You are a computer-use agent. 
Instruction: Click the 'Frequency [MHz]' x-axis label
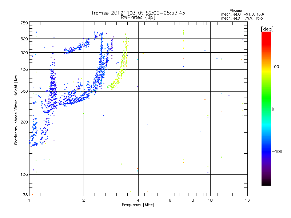pyautogui.click(x=138, y=205)
